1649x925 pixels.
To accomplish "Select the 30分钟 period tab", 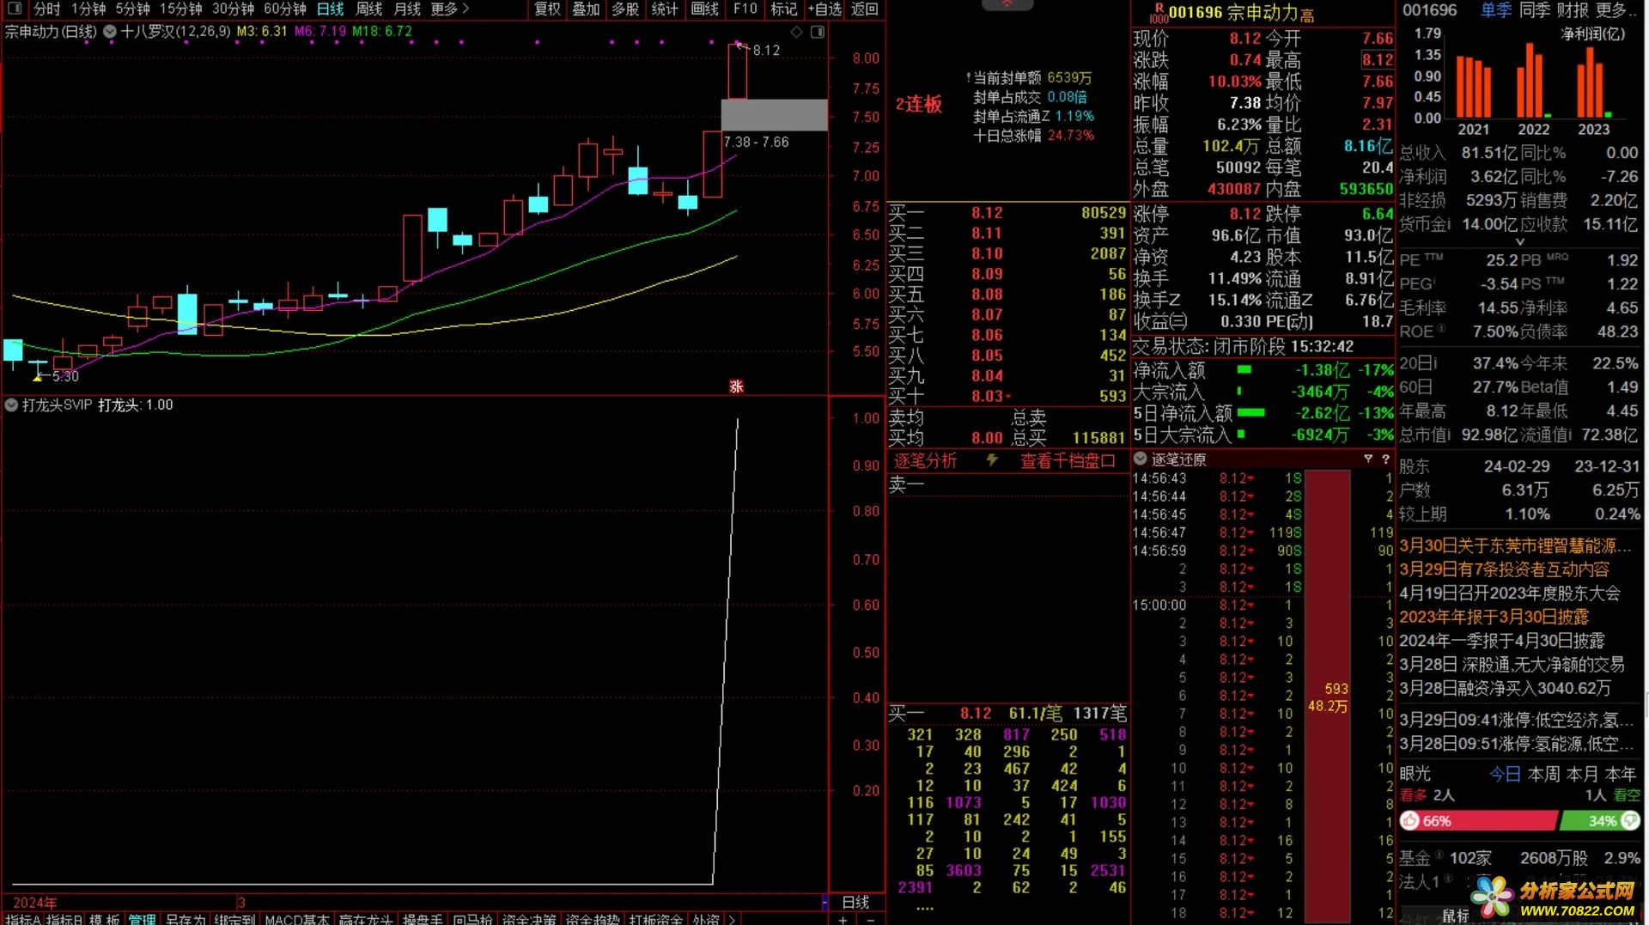I will click(234, 9).
